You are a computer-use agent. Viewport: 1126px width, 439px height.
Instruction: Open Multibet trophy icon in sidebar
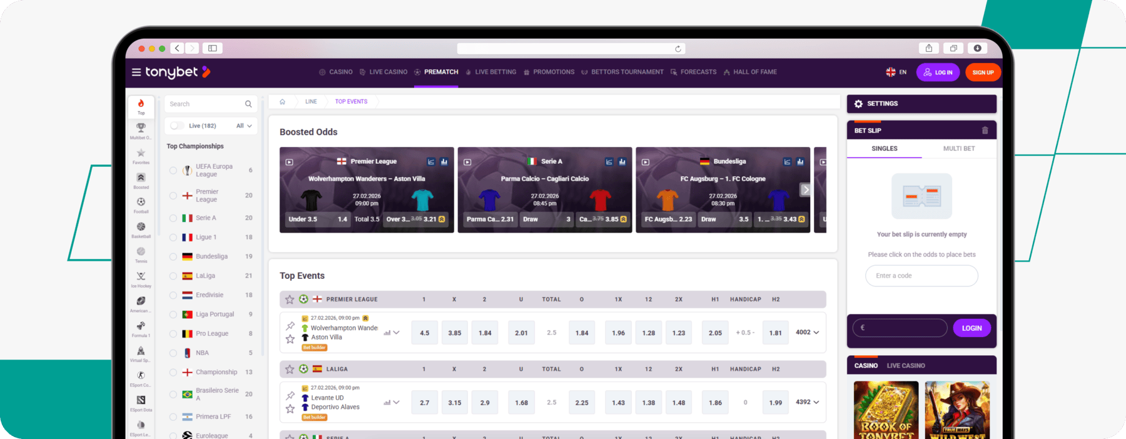[x=141, y=128]
